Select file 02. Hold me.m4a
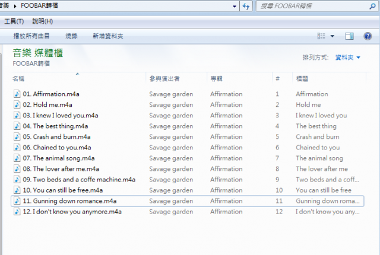The image size is (380, 255). pos(47,104)
